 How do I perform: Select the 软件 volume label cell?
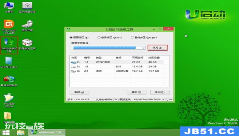[x=118, y=67]
